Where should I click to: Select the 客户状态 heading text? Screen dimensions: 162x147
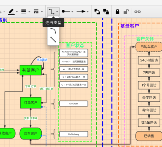click(x=75, y=45)
